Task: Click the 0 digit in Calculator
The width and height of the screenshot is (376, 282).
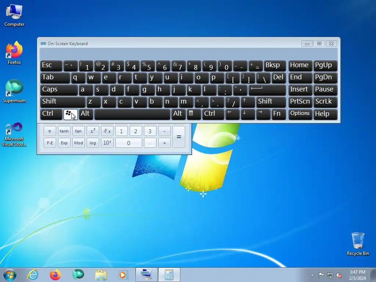Action: coord(129,143)
